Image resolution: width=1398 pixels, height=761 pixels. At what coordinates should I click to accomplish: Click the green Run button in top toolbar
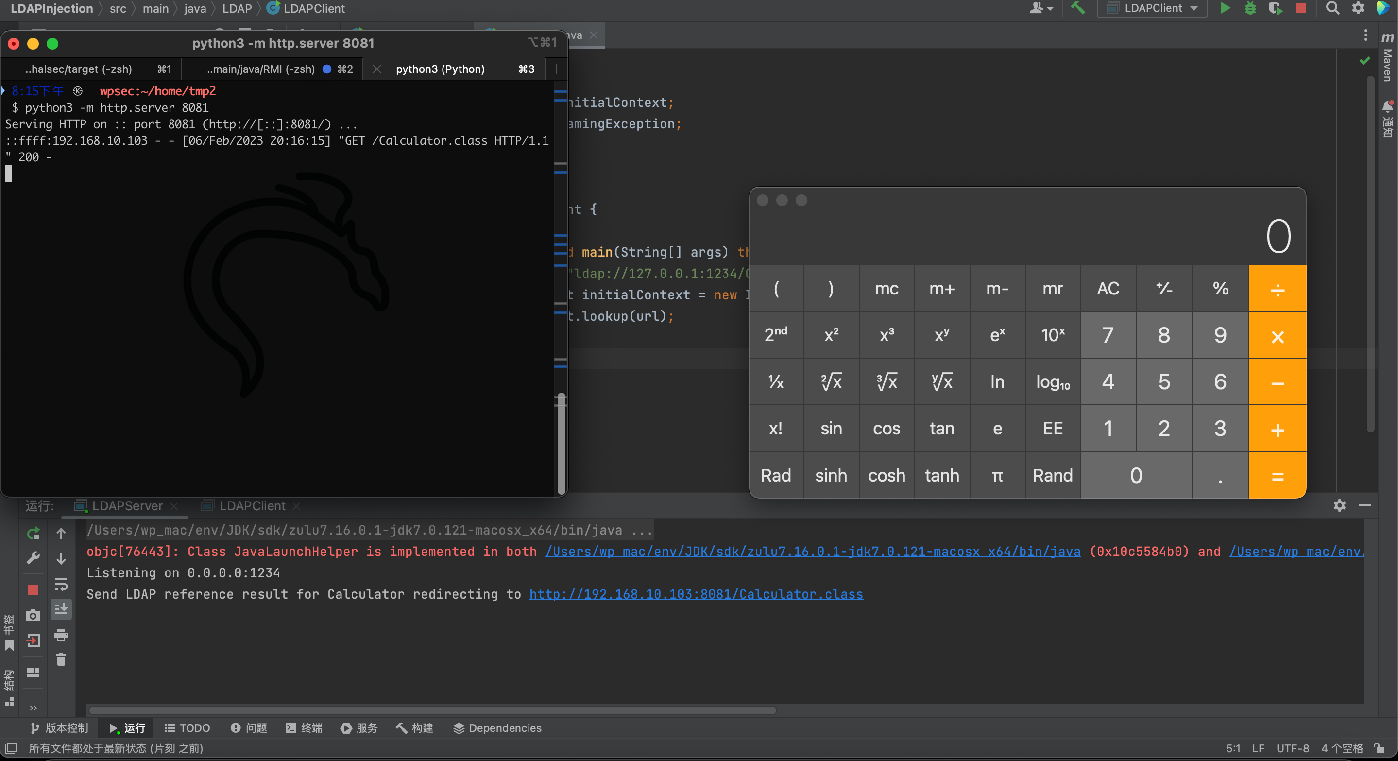[x=1225, y=8]
